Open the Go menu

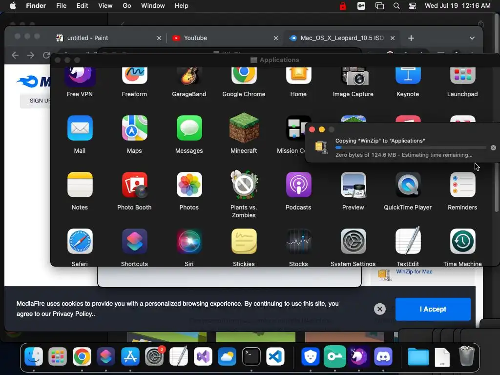click(127, 6)
